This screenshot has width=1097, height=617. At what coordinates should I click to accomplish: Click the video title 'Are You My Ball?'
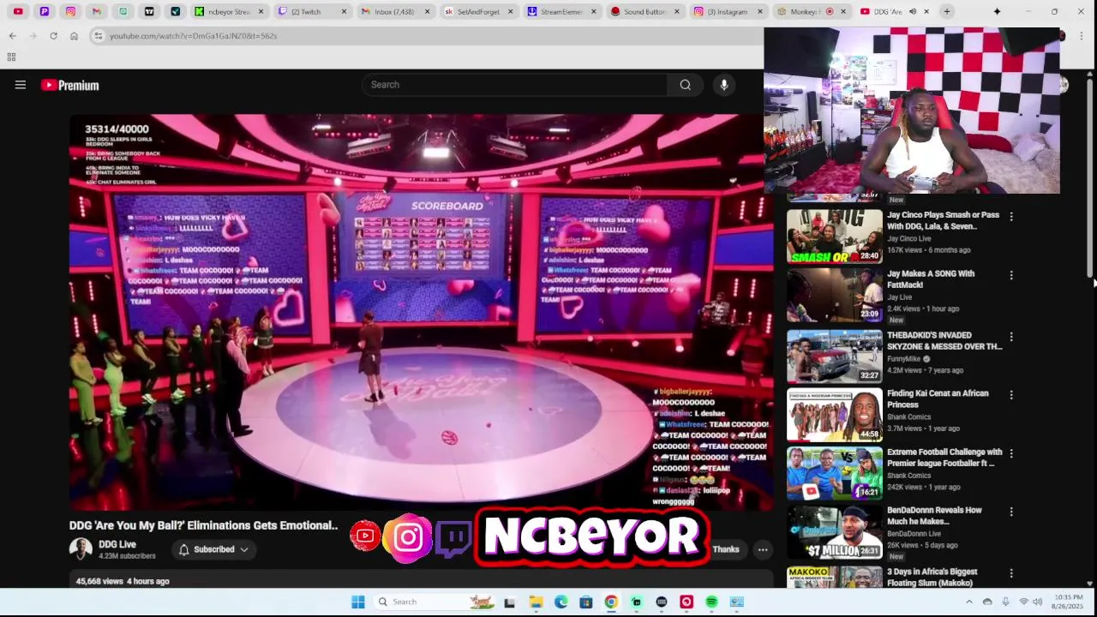203,525
